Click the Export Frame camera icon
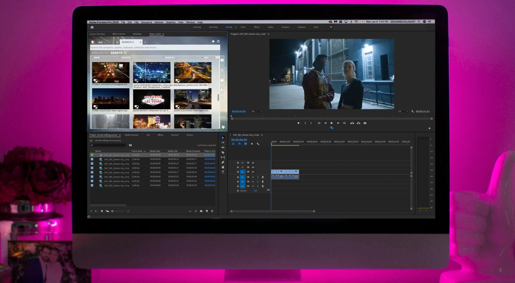The image size is (515, 283). [365, 123]
